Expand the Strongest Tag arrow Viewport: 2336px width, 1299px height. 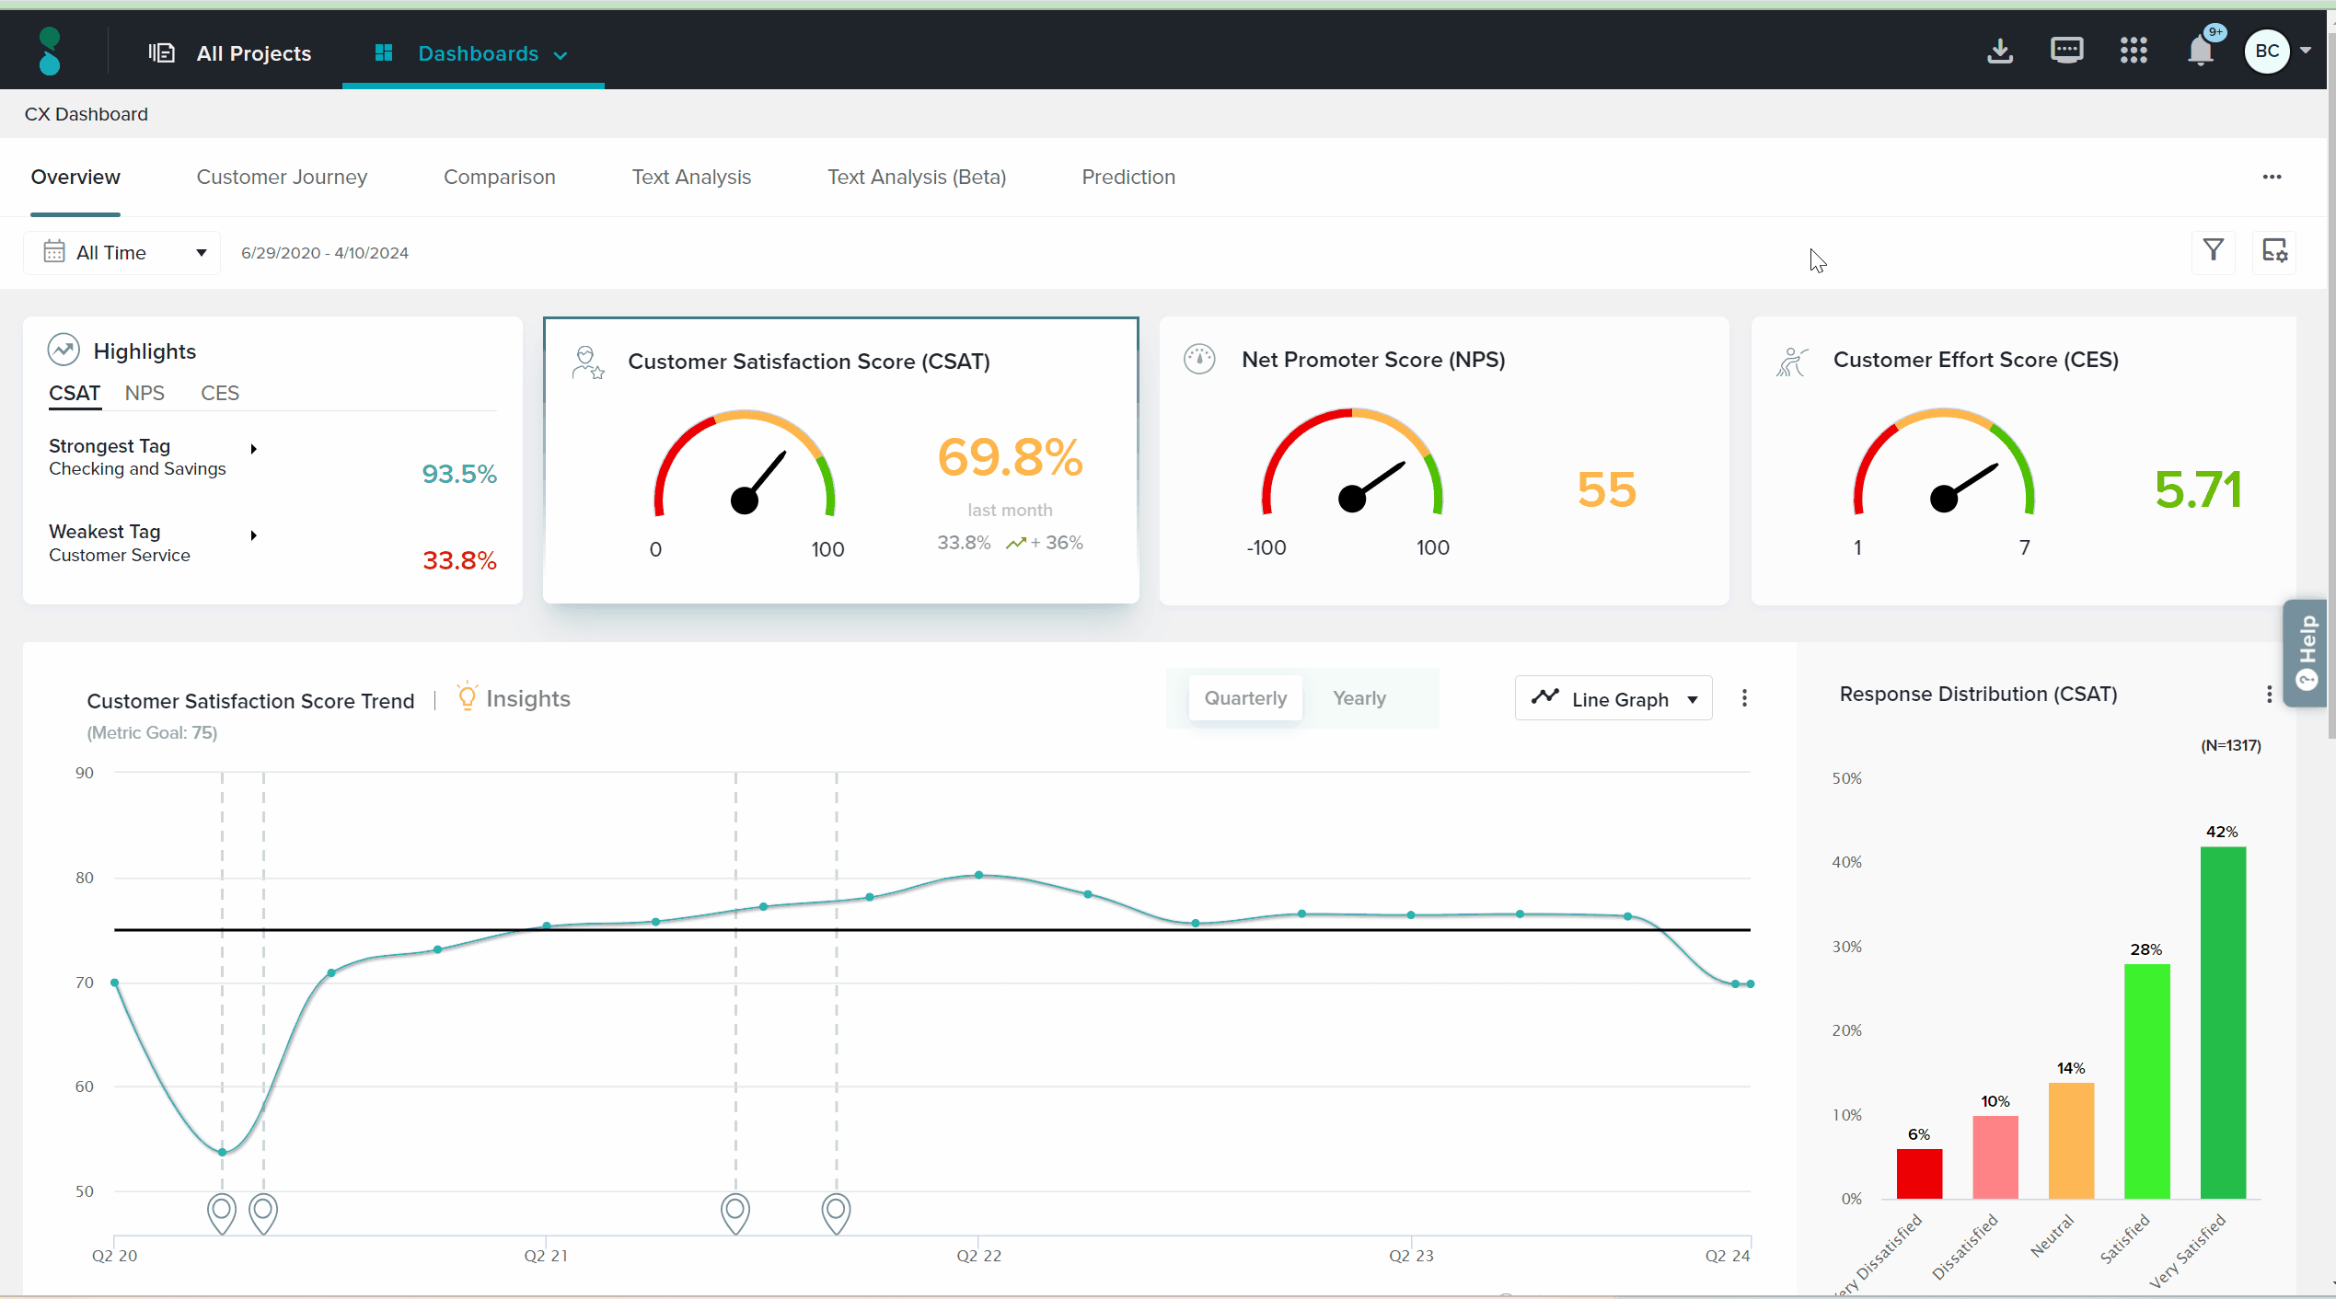click(253, 449)
